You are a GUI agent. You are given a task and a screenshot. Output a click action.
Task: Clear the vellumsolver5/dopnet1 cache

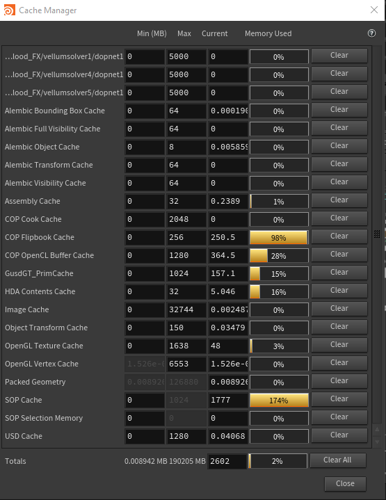coord(339,92)
